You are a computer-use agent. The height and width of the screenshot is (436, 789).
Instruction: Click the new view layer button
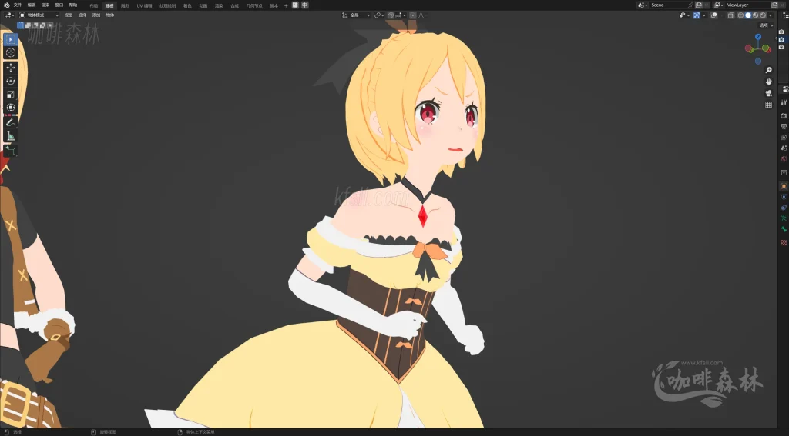pyautogui.click(x=774, y=5)
